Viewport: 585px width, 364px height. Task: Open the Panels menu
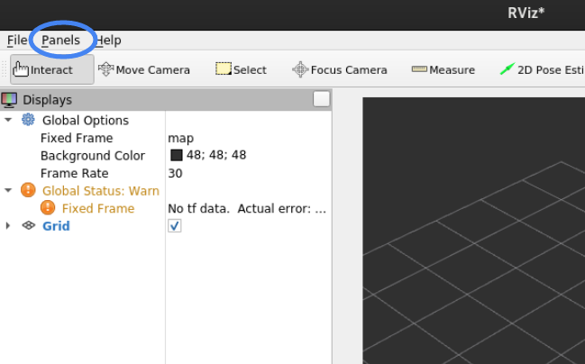pyautogui.click(x=60, y=41)
